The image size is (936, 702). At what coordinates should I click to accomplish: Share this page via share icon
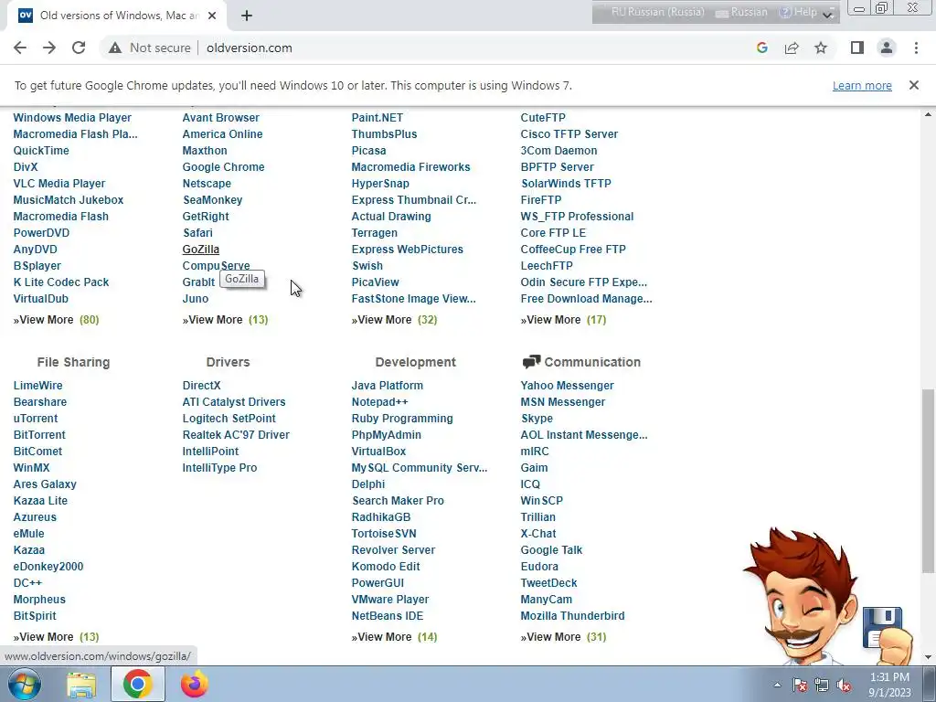(x=792, y=48)
